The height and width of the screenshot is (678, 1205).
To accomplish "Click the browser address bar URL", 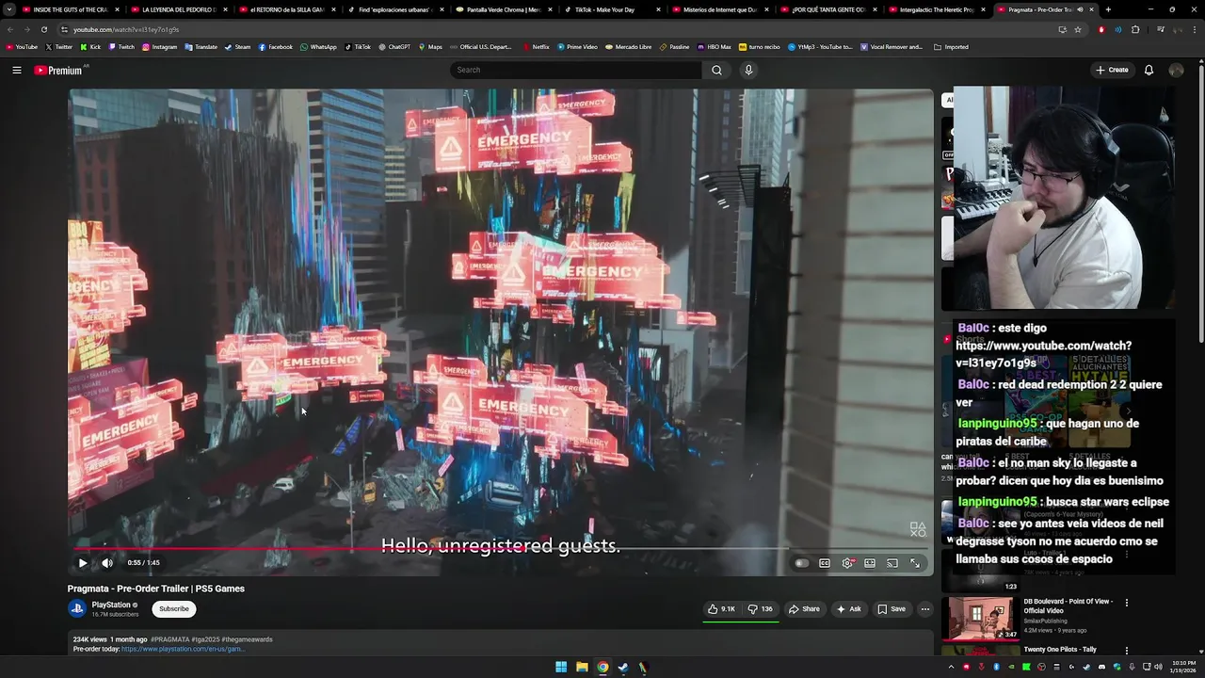I will 126,29.
